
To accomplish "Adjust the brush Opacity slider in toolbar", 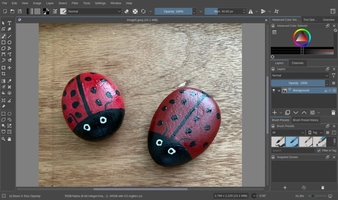I will 173,12.
